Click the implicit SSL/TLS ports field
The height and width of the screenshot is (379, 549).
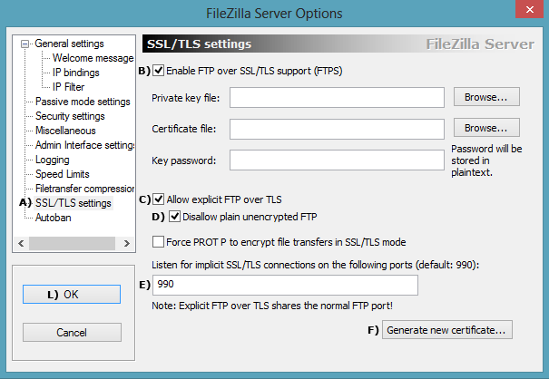pyautogui.click(x=285, y=285)
